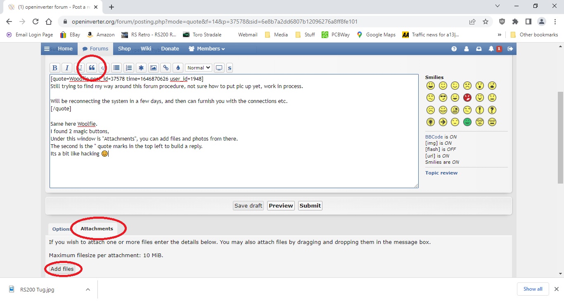This screenshot has width=564, height=301.
Task: Switch to the Options tab
Action: pyautogui.click(x=62, y=229)
